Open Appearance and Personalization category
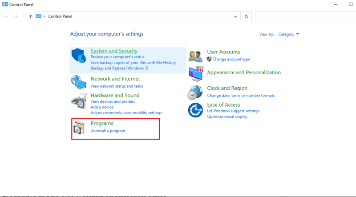Image resolution: width=356 pixels, height=197 pixels. coord(244,72)
